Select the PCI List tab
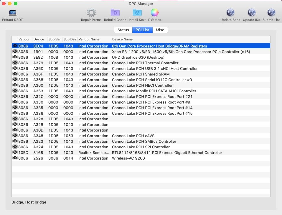The image size is (282, 215). click(142, 30)
